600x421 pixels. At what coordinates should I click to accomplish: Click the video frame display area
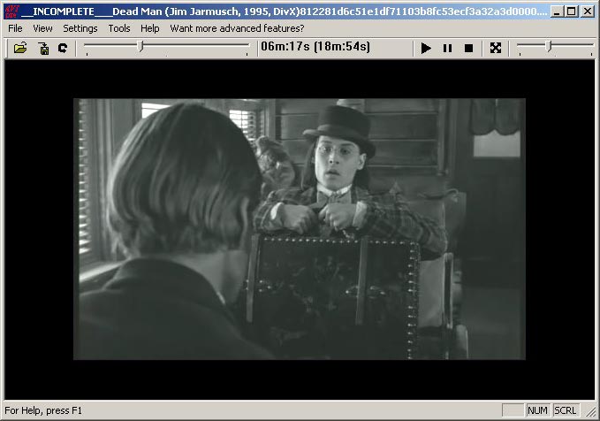[299, 228]
